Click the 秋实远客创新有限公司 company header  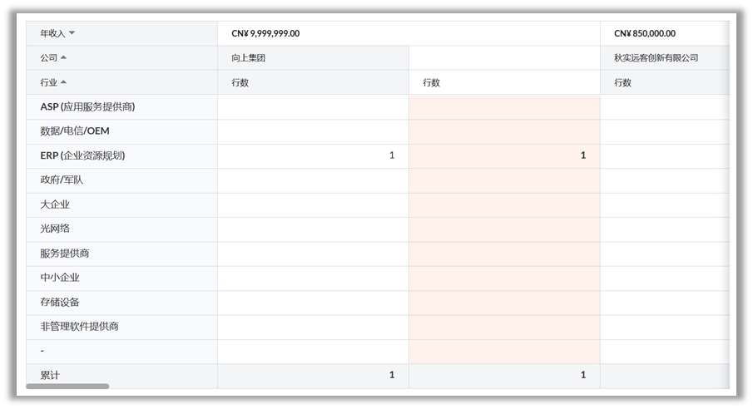point(656,58)
